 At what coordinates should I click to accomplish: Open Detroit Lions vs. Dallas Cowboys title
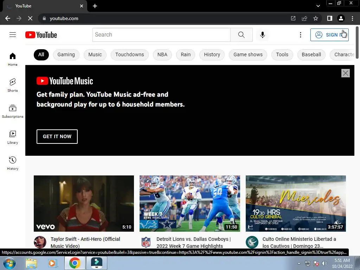click(x=194, y=243)
